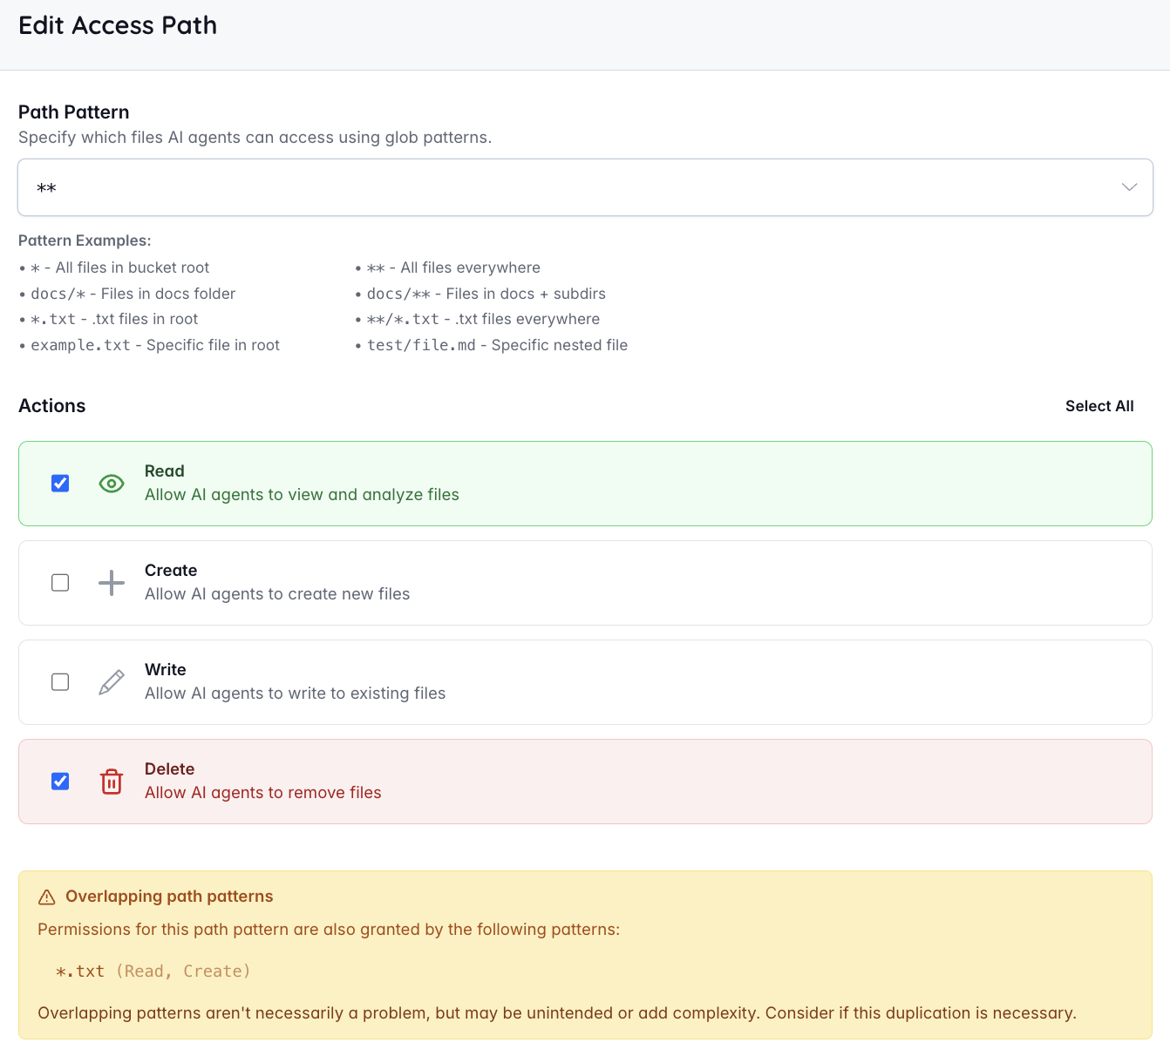This screenshot has width=1170, height=1063.
Task: Uncheck the Read permission checkbox
Action: pos(60,484)
